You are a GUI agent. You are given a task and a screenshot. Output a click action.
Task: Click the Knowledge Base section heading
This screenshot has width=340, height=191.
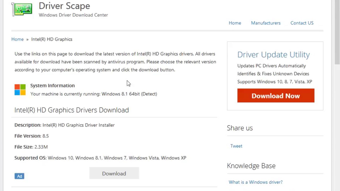click(251, 166)
